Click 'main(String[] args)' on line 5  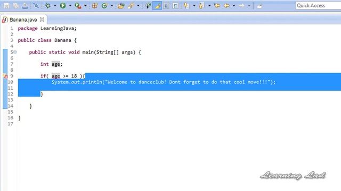tap(109, 52)
